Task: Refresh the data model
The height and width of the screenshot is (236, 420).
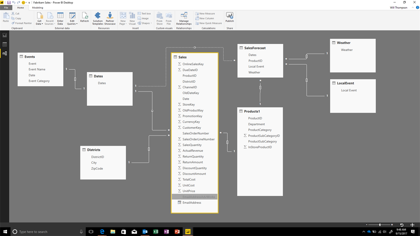Action: [x=85, y=17]
